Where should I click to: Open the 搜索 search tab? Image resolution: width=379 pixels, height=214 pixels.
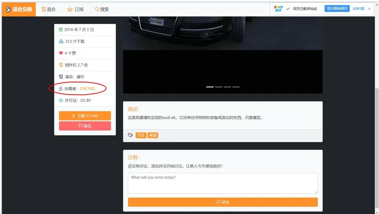pyautogui.click(x=102, y=9)
